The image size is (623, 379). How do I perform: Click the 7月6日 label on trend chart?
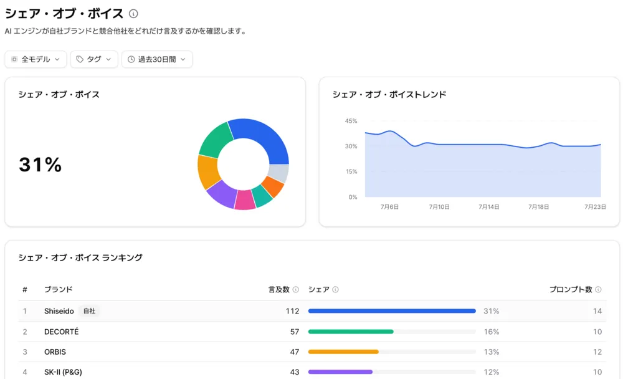[x=389, y=207]
